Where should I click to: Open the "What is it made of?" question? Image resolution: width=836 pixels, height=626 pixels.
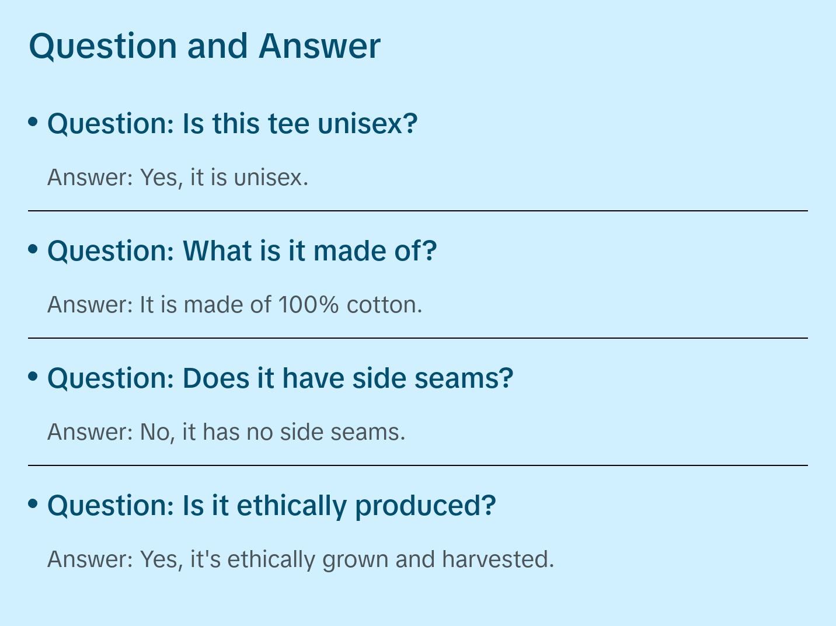(242, 251)
